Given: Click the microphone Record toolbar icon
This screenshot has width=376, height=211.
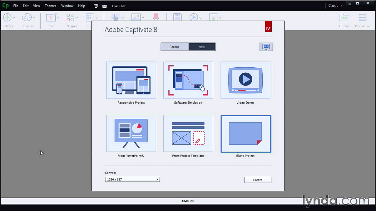Looking at the screenshot, I should [156, 18].
